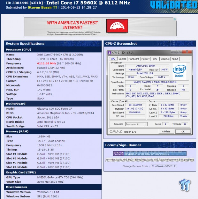Click the Revision M0 field
The width and height of the screenshot is (198, 199).
tap(183, 90)
